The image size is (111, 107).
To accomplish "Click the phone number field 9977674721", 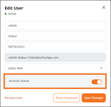I will pos(55,47).
